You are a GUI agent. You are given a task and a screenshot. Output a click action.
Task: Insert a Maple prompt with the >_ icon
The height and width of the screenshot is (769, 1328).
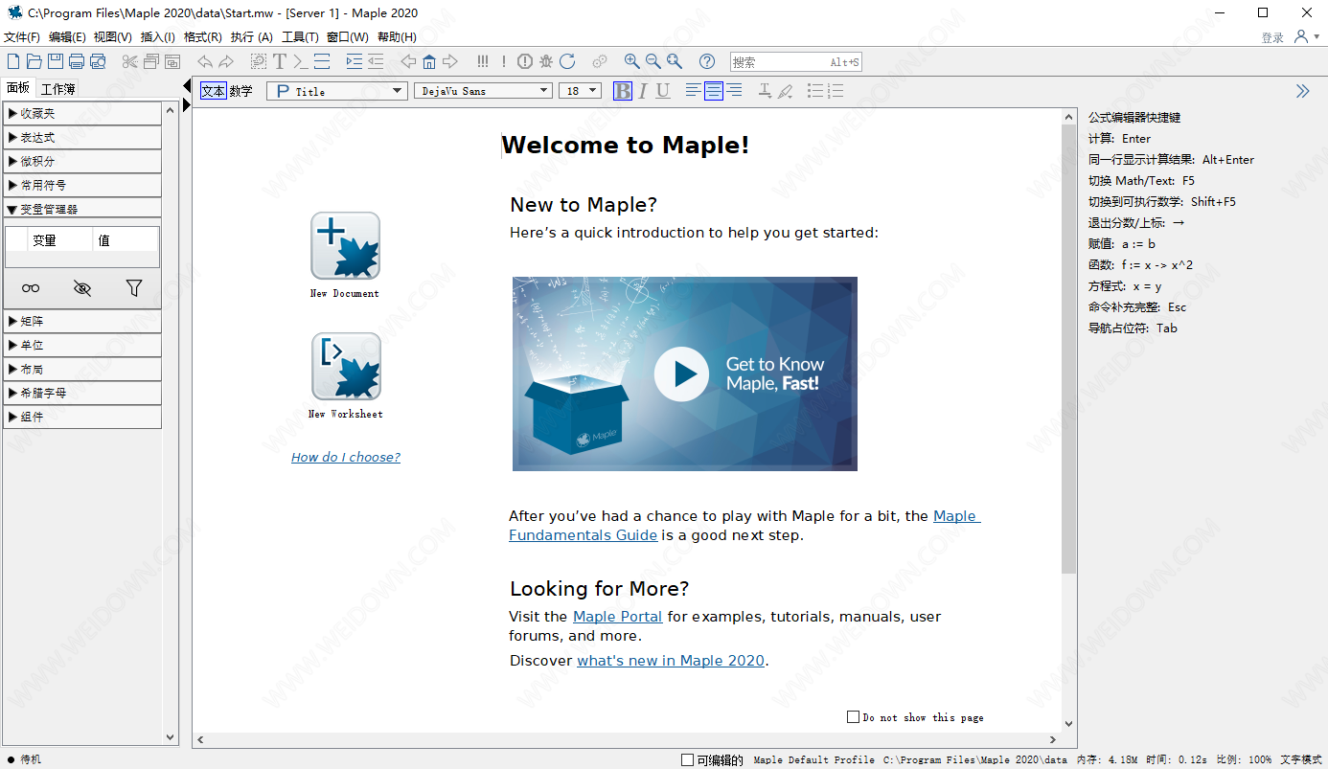click(x=301, y=61)
